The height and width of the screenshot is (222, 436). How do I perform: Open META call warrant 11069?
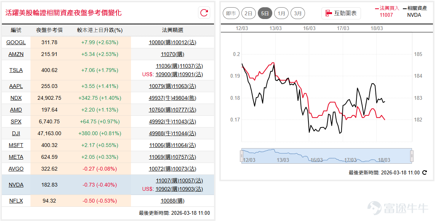[161, 157]
